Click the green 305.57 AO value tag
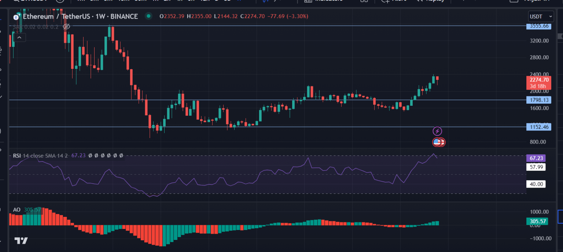This screenshot has height=252, width=563. (537, 221)
